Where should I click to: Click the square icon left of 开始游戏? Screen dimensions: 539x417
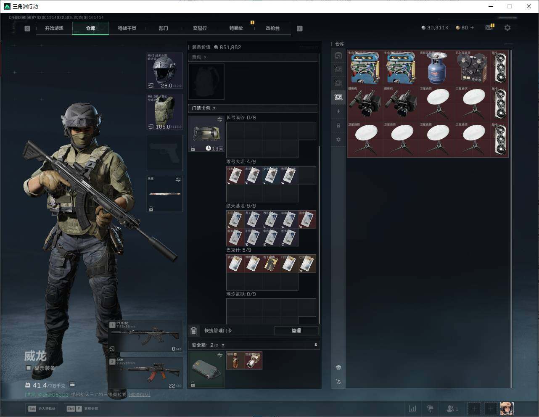pyautogui.click(x=27, y=29)
